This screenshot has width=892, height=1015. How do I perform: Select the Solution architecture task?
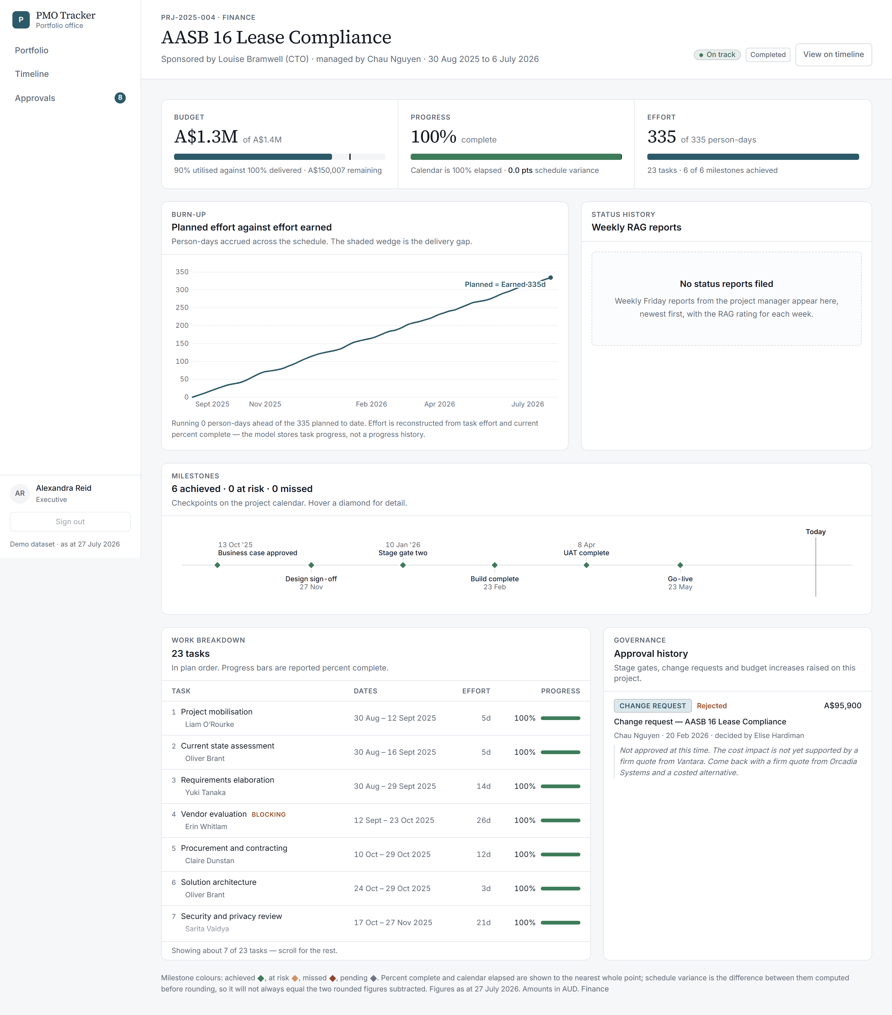[376, 888]
